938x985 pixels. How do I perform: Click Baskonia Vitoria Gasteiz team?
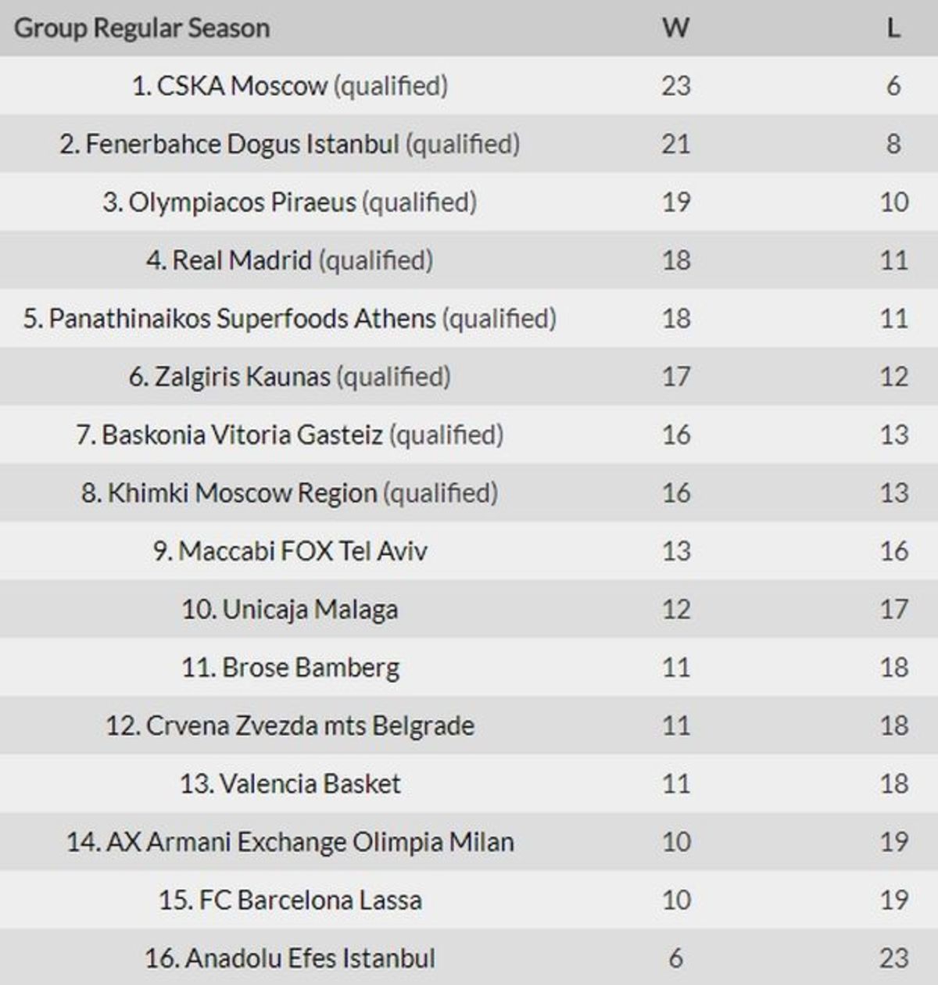(x=242, y=435)
